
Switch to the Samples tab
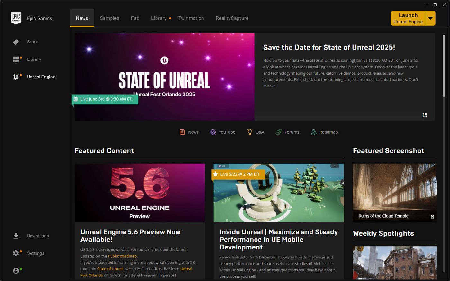[x=110, y=18]
